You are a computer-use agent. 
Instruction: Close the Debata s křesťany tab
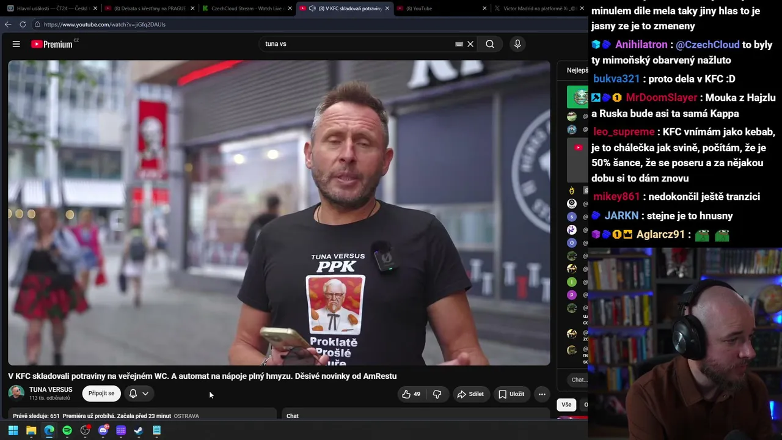[x=193, y=9]
